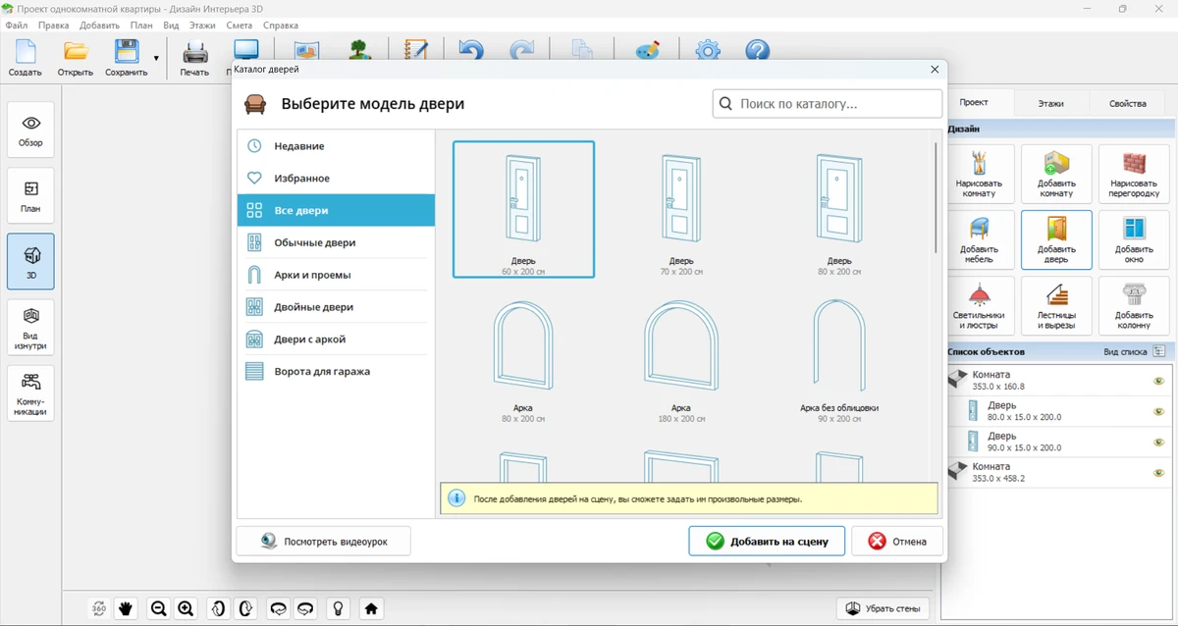Open Светильники и люстры
Viewport: 1178px width, 626px height.
(x=979, y=305)
